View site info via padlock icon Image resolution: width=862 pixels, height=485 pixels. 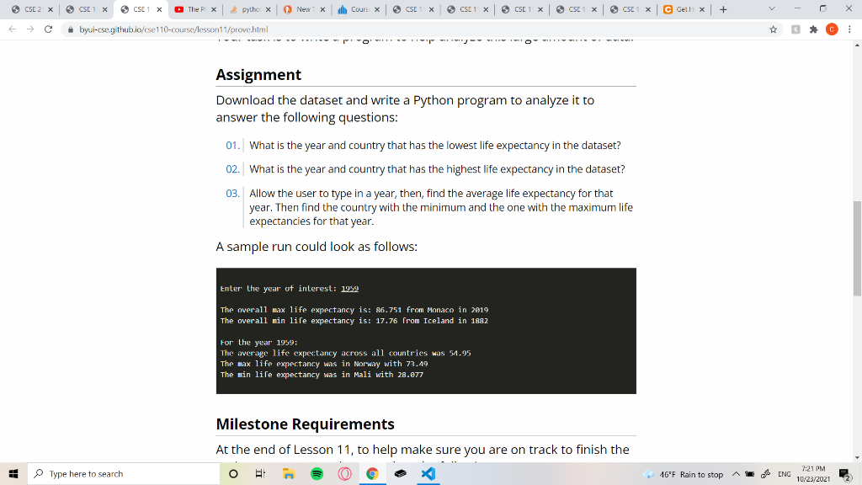[71, 29]
